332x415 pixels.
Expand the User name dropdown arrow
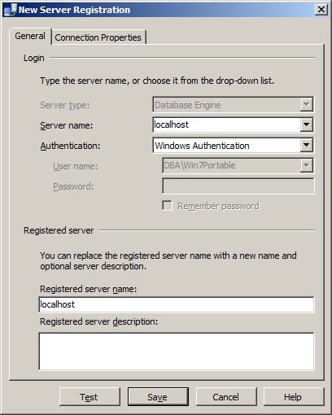tap(307, 165)
